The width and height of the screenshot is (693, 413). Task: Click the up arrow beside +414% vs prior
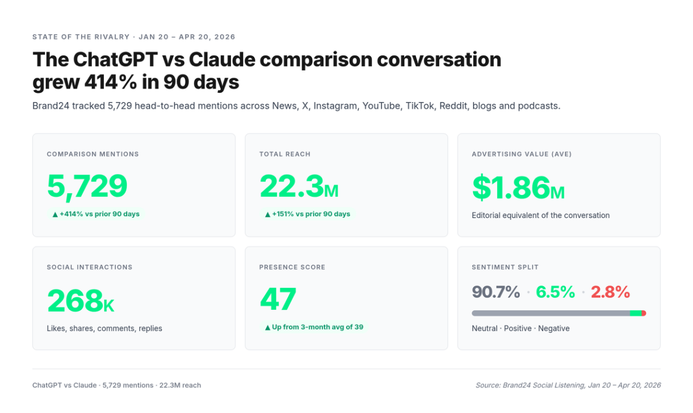coord(55,214)
